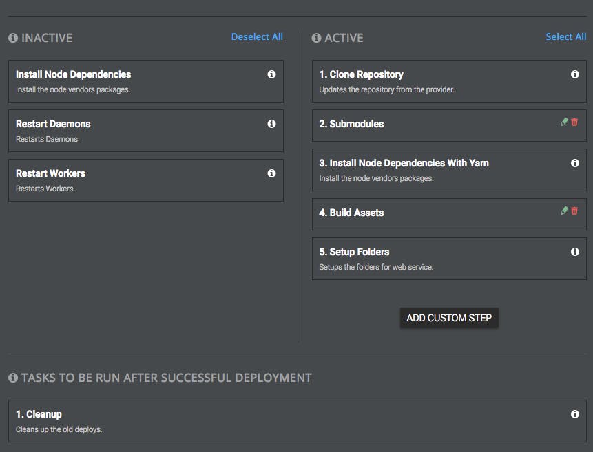This screenshot has width=593, height=452.
Task: Click info icon beside Tasks After Deployment heading
Action: pyautogui.click(x=13, y=378)
